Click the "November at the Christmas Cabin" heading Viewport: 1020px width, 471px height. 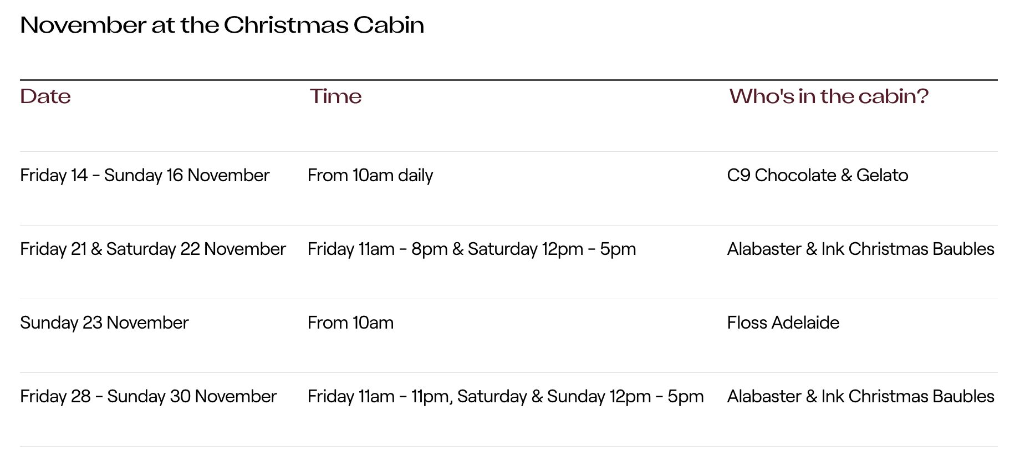point(222,25)
